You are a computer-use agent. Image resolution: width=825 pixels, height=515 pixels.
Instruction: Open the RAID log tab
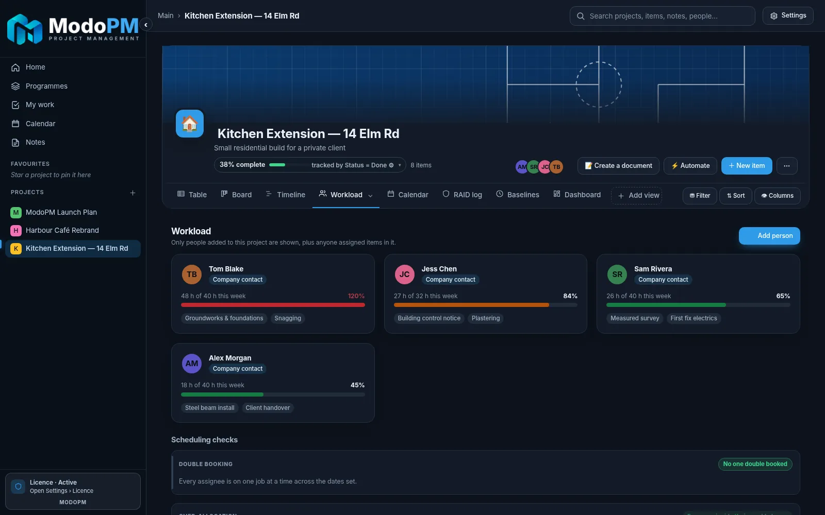(x=462, y=195)
